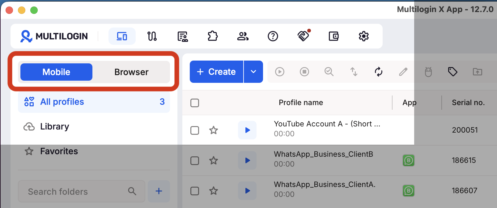Click serial number 186615
The height and width of the screenshot is (208, 497).
[464, 160]
